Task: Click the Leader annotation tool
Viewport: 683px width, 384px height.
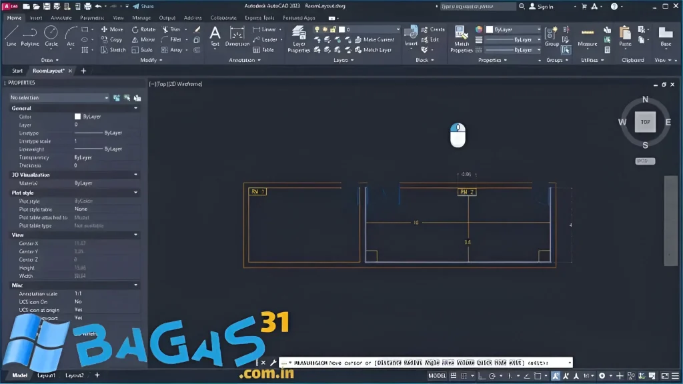Action: (x=265, y=39)
